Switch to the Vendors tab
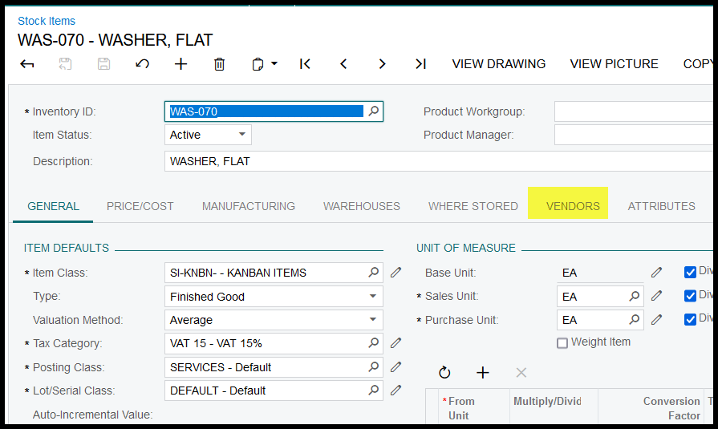This screenshot has width=718, height=429. coord(573,206)
